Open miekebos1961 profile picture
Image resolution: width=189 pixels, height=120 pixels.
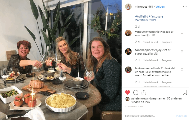[128, 7]
